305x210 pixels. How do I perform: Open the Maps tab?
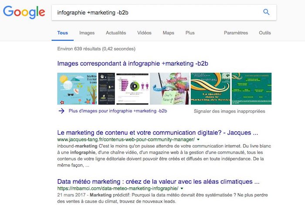[169, 33]
